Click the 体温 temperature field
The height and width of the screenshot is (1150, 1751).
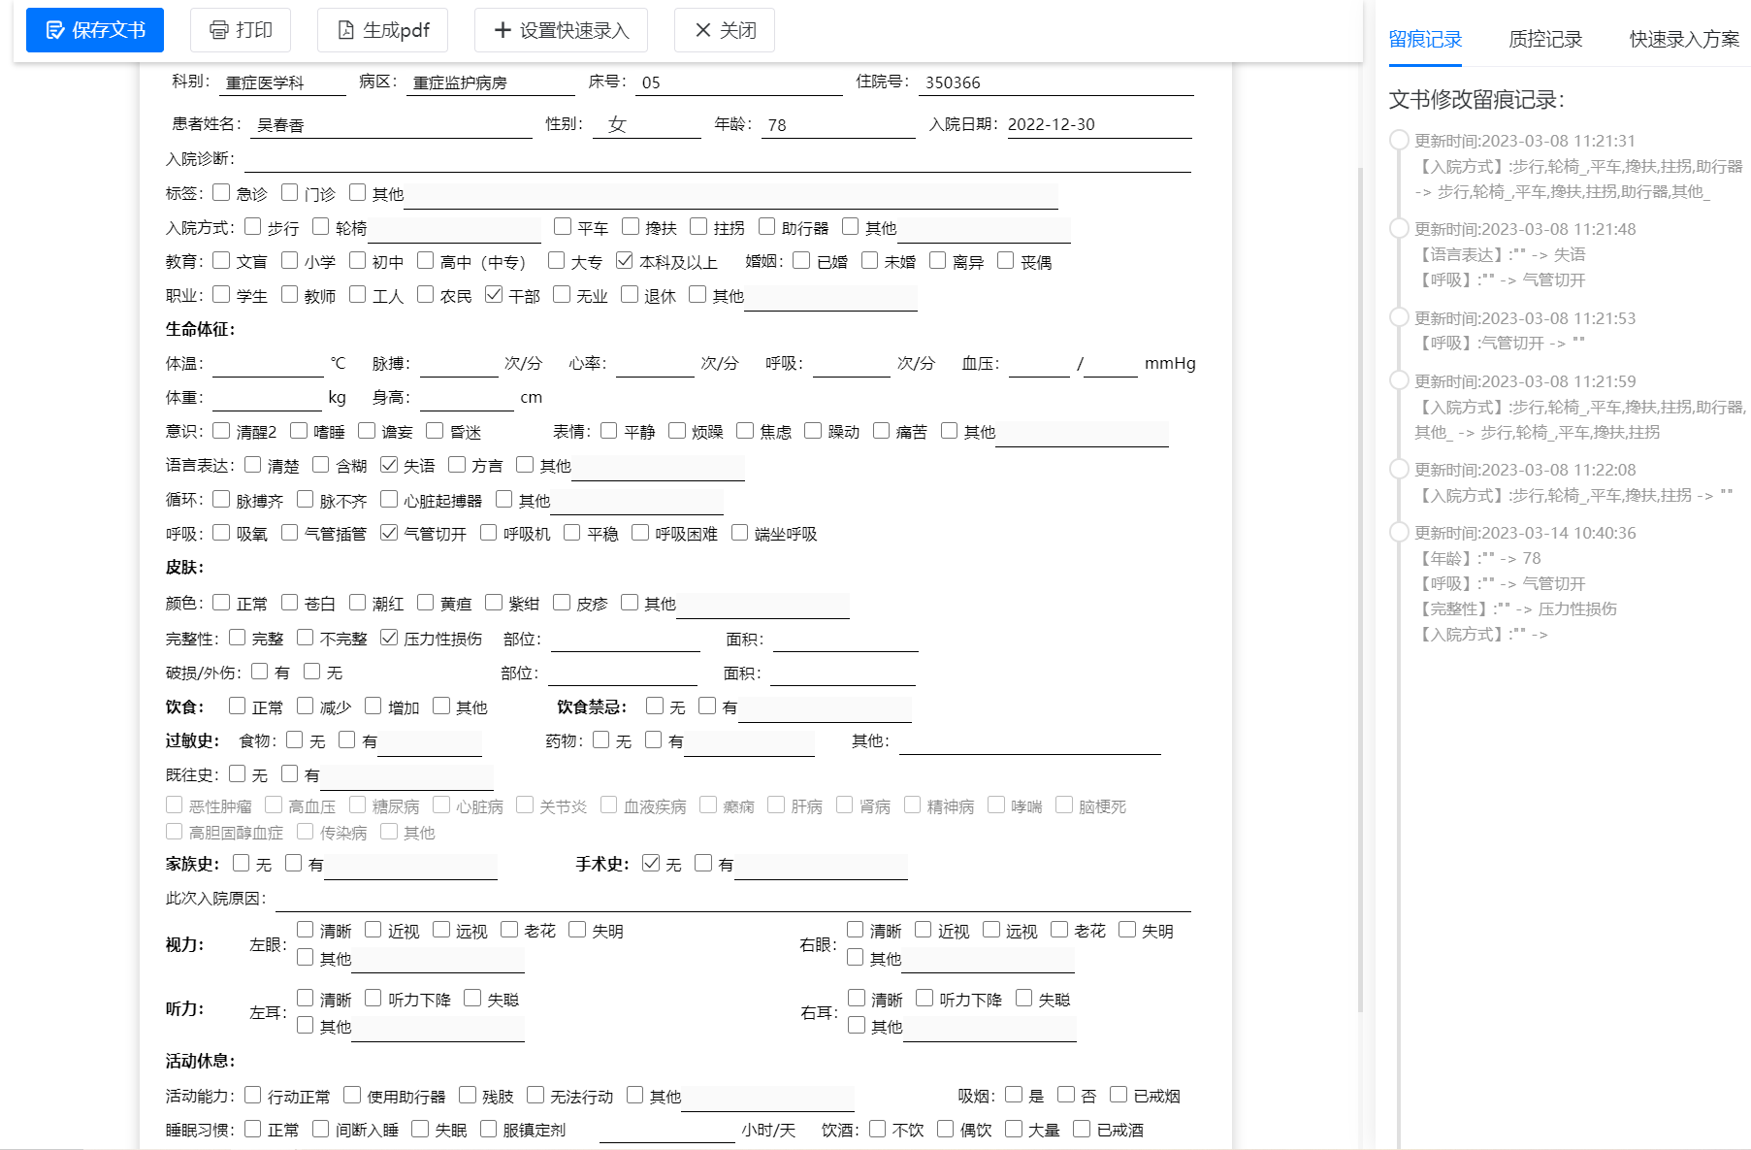click(x=268, y=364)
